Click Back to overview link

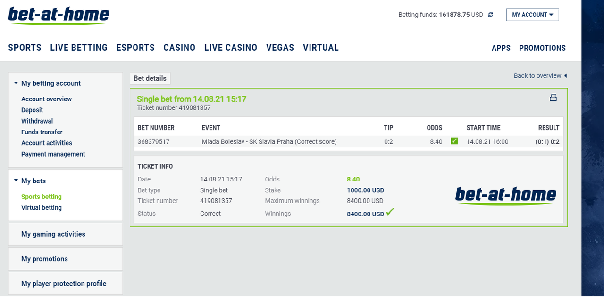click(540, 76)
